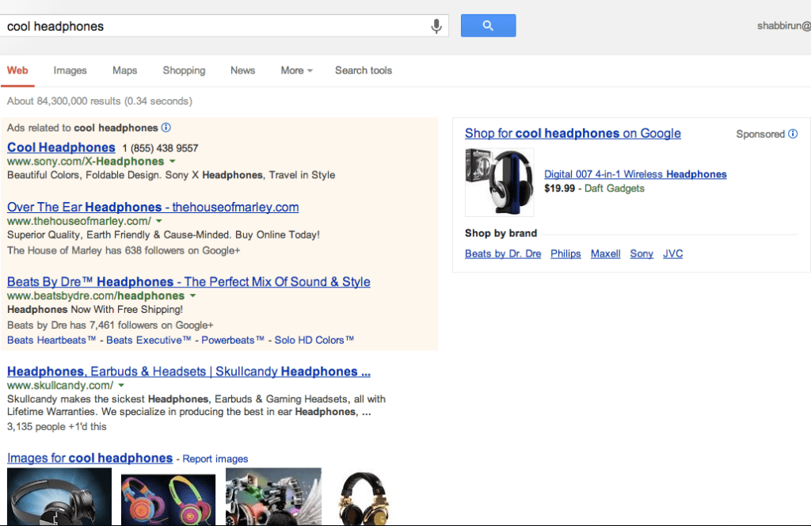Click the account email 'shabbirun@' text
This screenshot has height=526, width=811.
(784, 26)
